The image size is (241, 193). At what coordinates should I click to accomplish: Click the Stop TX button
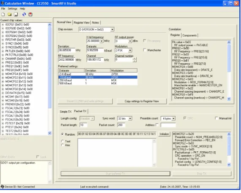(x=202, y=174)
